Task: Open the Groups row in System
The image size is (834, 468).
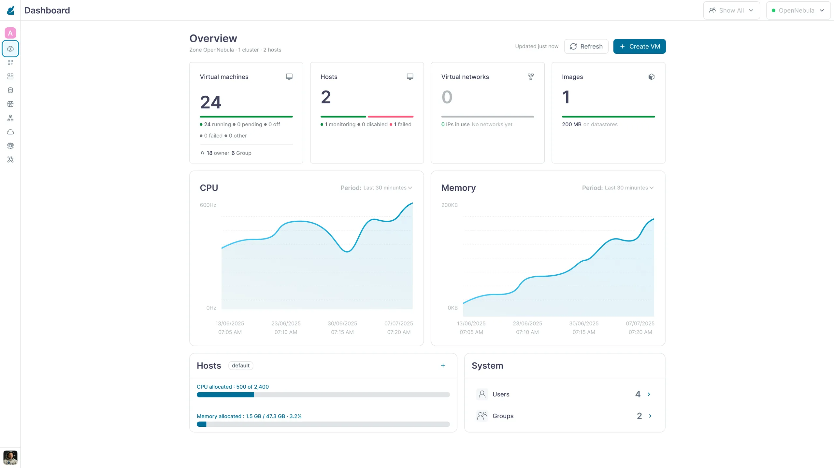Action: pyautogui.click(x=565, y=416)
